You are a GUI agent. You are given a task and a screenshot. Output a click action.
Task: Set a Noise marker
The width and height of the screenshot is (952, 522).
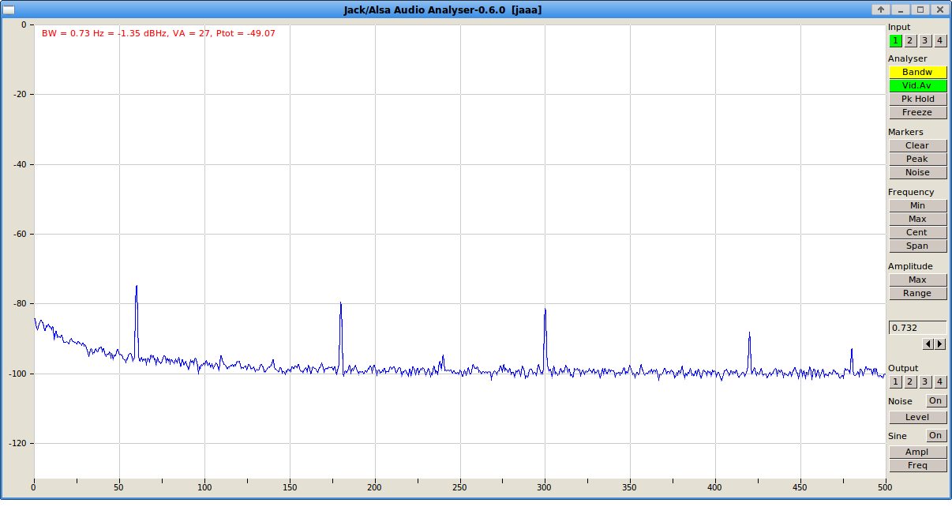(918, 172)
